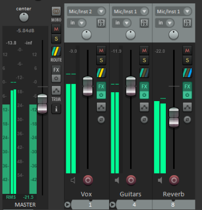
Task: Mute the Vox track
Action: point(101,51)
